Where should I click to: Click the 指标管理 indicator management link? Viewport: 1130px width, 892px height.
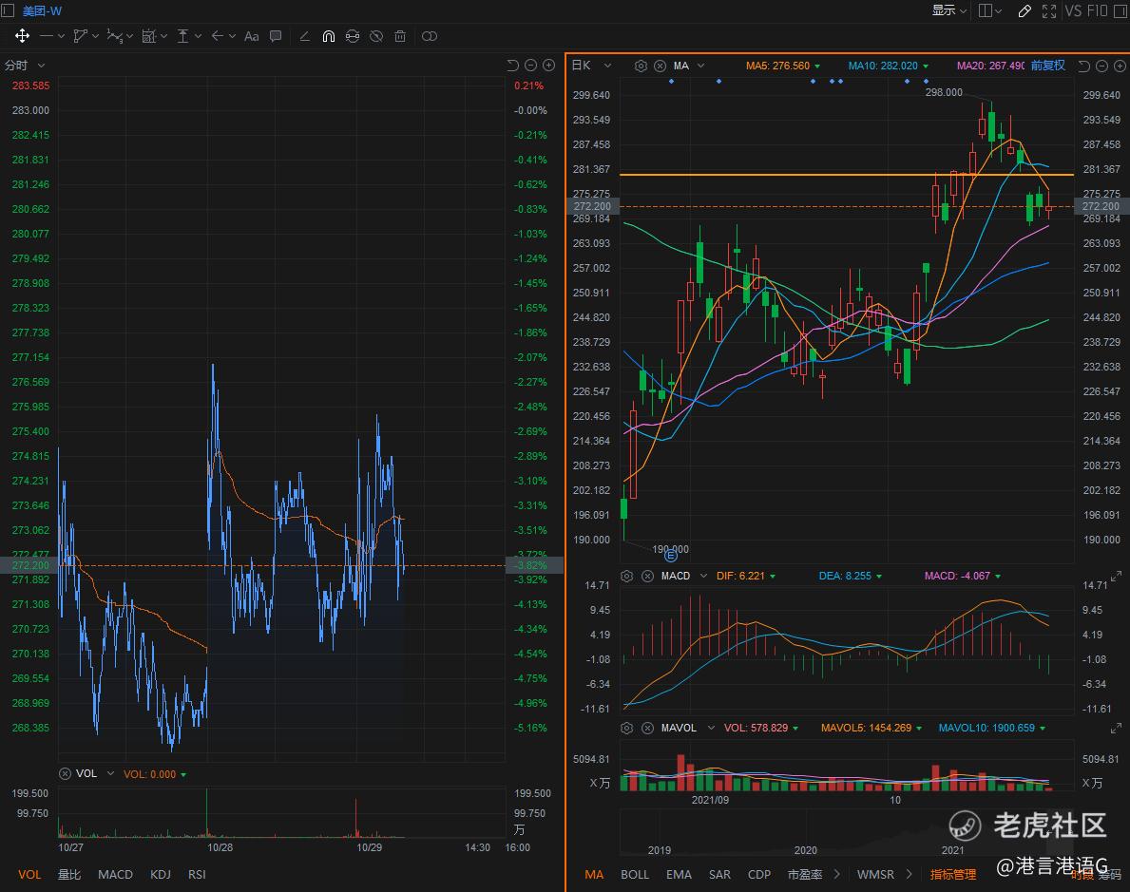(953, 874)
